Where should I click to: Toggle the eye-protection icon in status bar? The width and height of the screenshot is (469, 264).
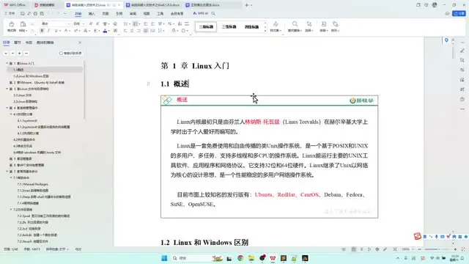point(344,249)
